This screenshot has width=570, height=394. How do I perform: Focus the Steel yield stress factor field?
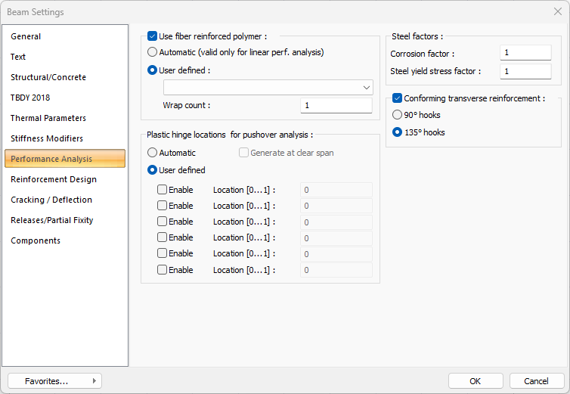pos(525,71)
